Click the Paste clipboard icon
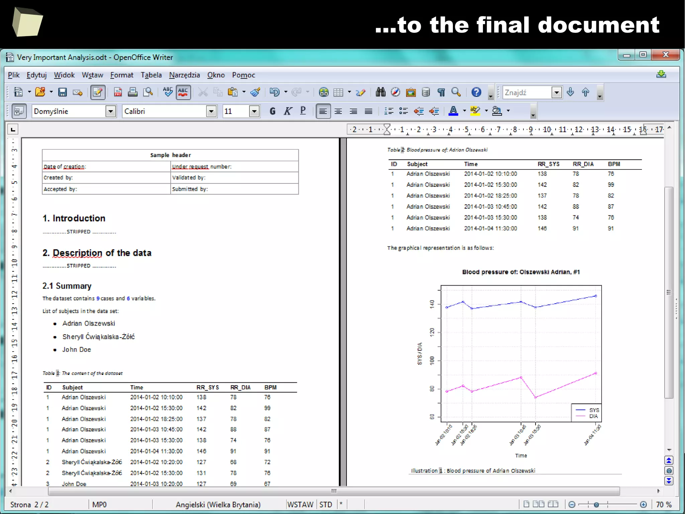The width and height of the screenshot is (685, 514). (x=232, y=92)
